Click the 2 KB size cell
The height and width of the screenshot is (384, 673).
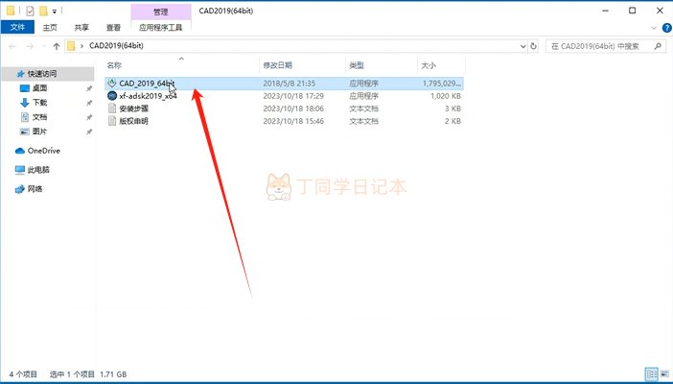point(453,121)
